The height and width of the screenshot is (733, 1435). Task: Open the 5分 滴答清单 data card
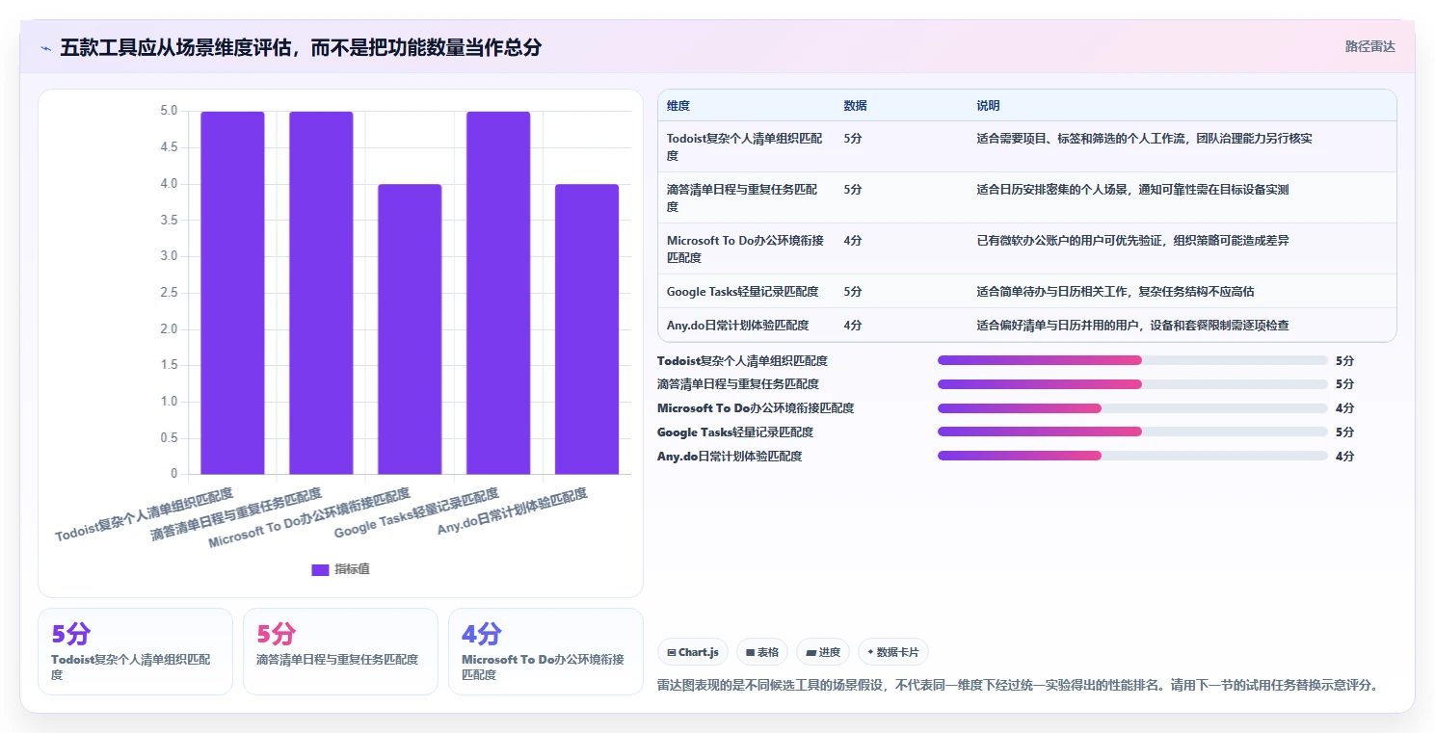point(340,651)
